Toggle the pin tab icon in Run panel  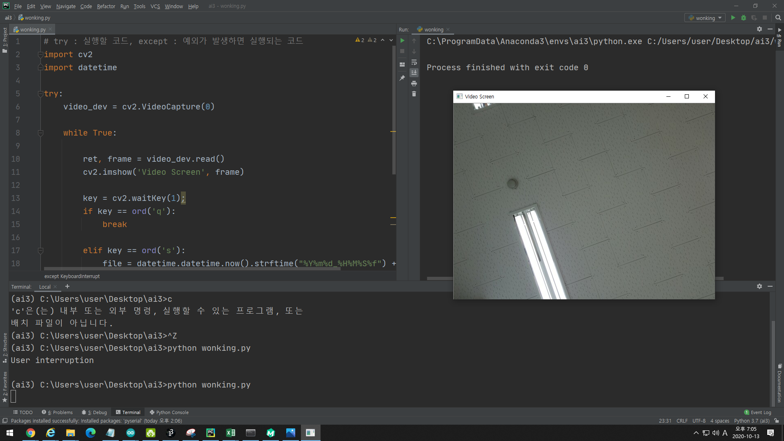[402, 78]
